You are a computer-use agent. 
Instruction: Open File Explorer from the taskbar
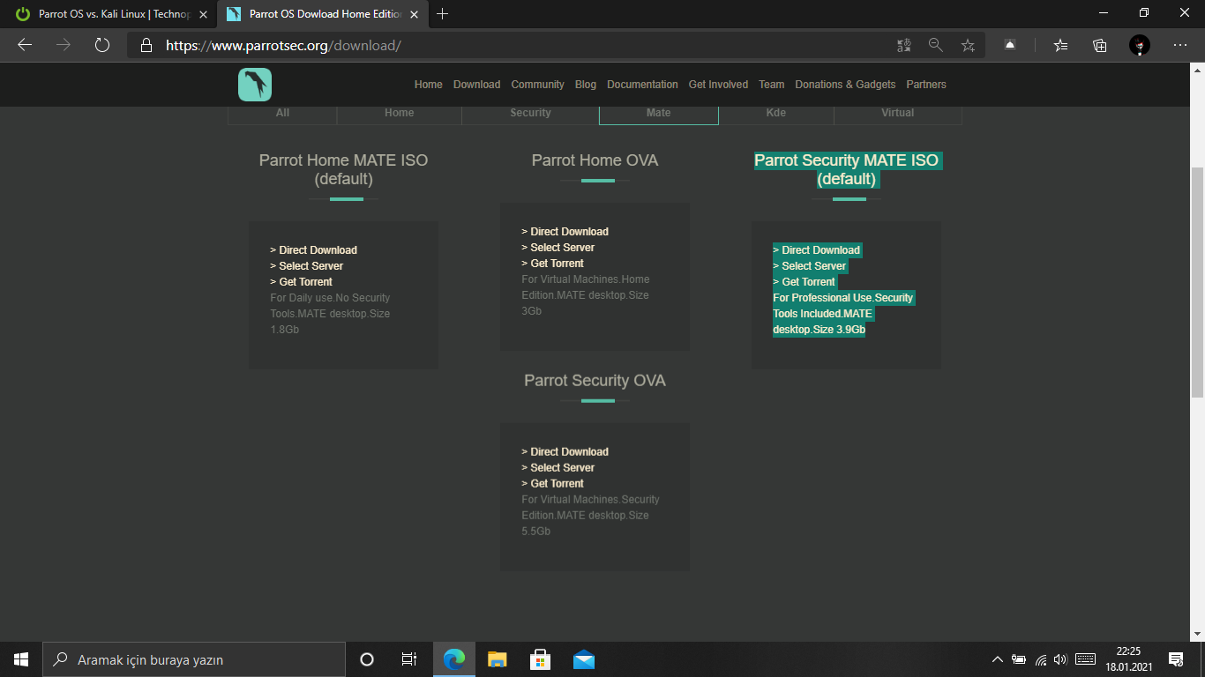(x=498, y=659)
